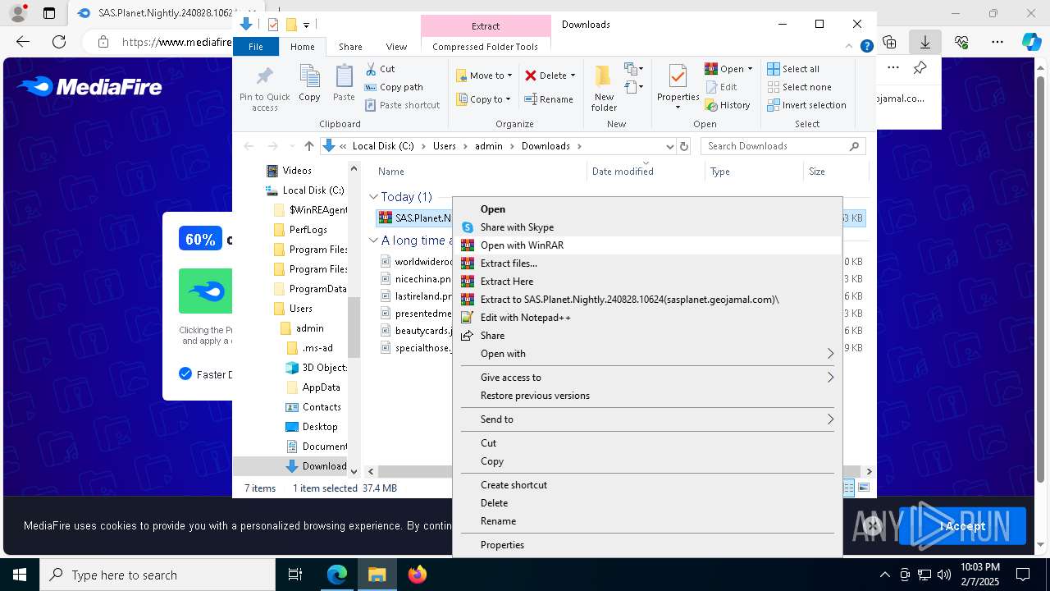
Task: Select Extract Here menu entry
Action: [x=647, y=282]
